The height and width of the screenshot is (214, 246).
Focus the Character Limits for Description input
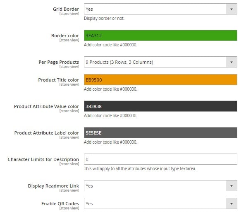pos(160,159)
